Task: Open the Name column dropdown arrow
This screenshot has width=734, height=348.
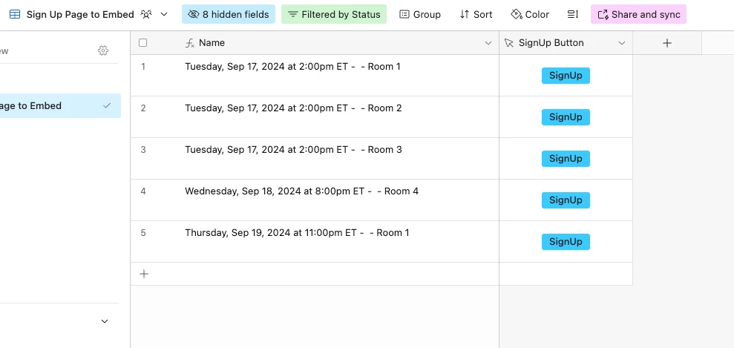Action: click(x=488, y=43)
